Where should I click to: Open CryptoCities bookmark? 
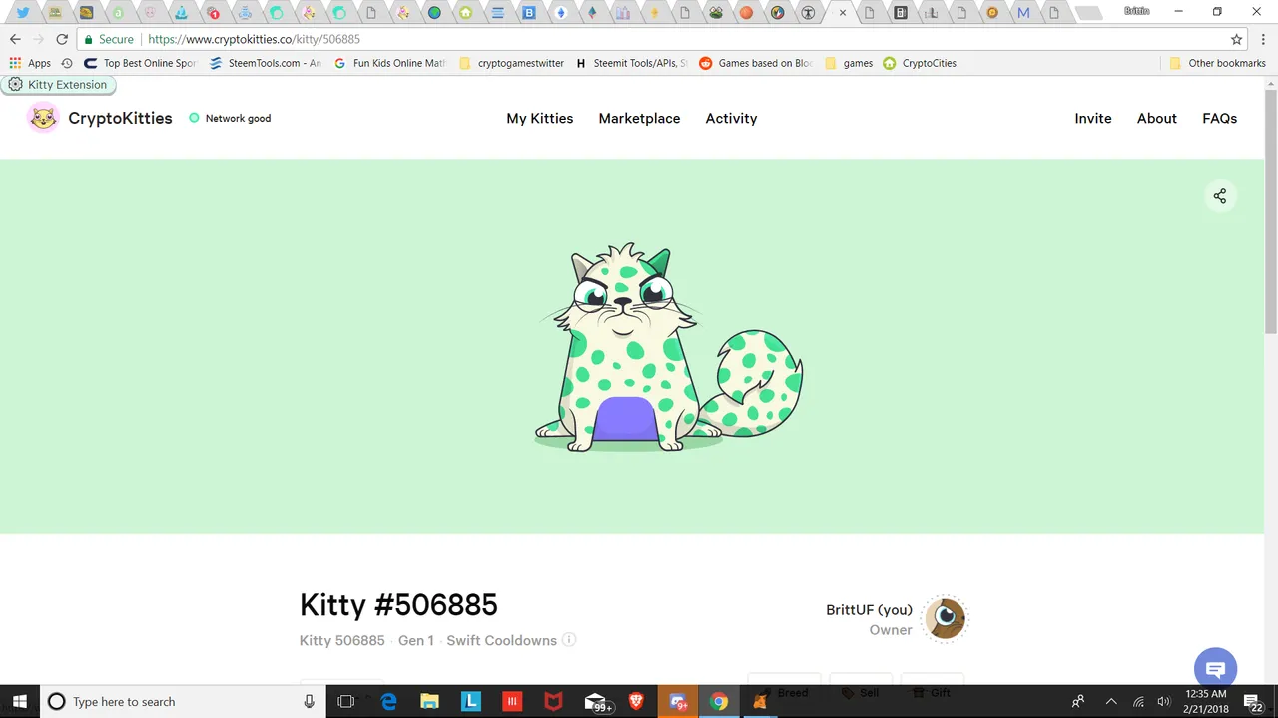[920, 63]
